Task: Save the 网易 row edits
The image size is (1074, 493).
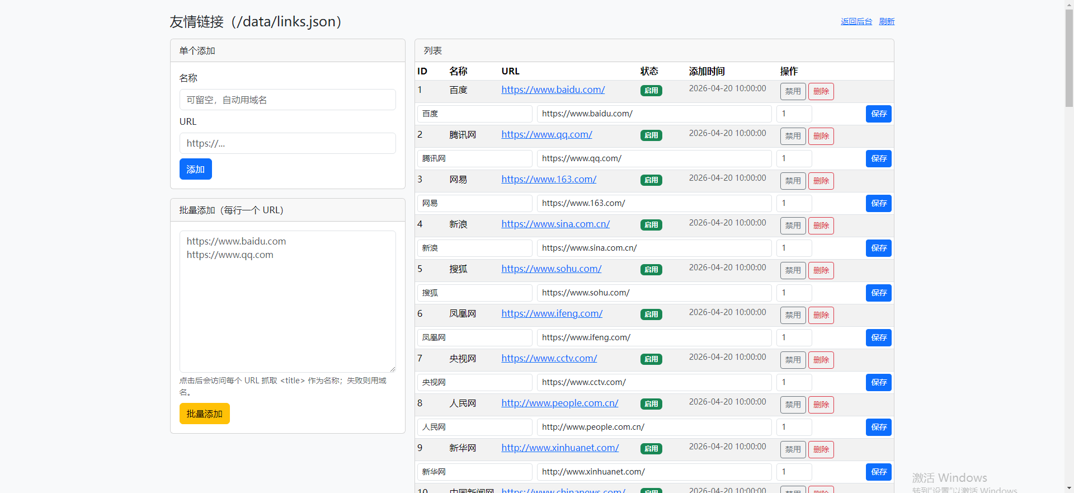Action: point(878,203)
